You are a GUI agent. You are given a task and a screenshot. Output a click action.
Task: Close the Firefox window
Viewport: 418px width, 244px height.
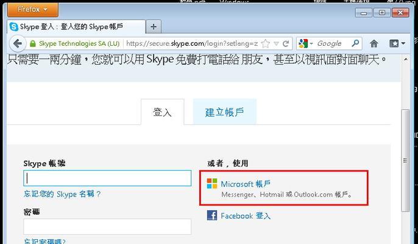point(400,13)
